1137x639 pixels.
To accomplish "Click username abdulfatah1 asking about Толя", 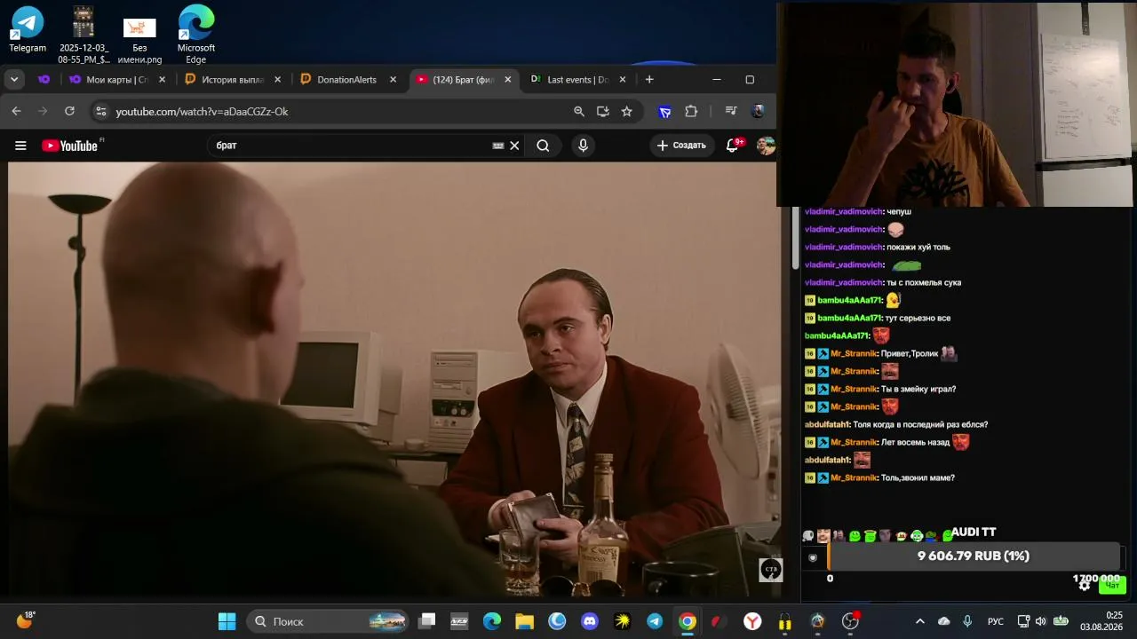I will (x=827, y=424).
